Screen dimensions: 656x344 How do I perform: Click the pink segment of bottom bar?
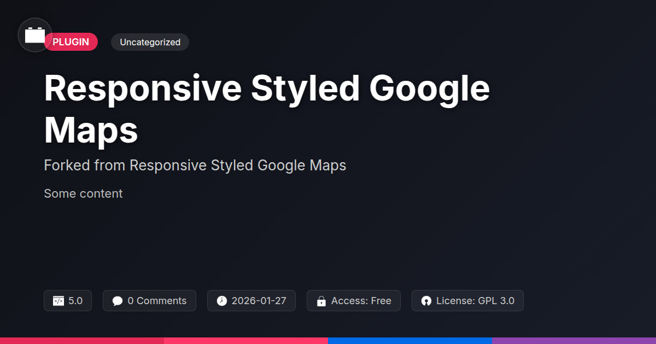[x=246, y=340]
